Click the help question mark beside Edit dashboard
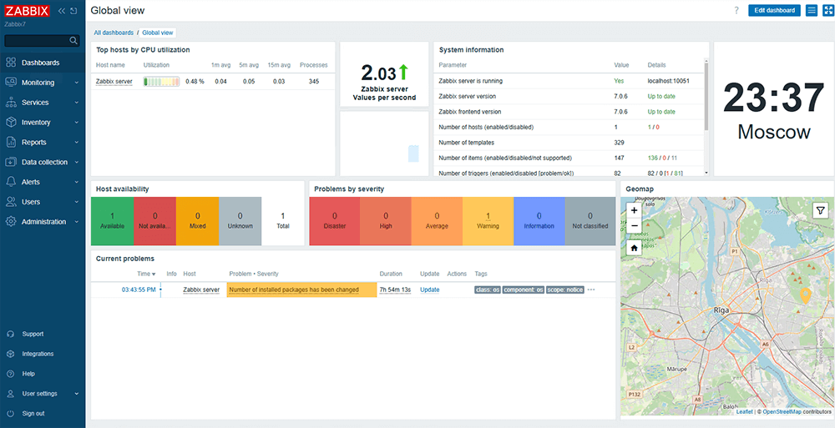This screenshot has height=428, width=835. 737,10
